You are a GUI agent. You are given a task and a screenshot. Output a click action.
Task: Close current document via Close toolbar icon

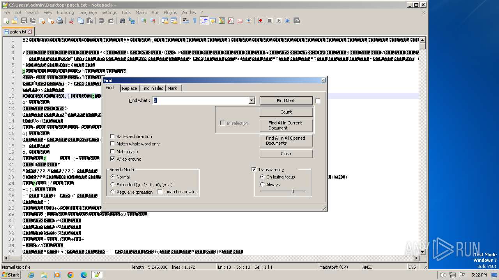click(42, 21)
